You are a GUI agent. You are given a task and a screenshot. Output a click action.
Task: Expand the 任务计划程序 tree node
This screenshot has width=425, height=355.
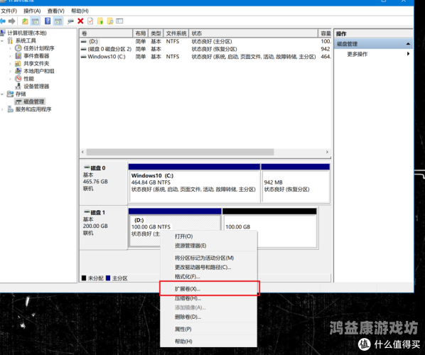click(10, 48)
